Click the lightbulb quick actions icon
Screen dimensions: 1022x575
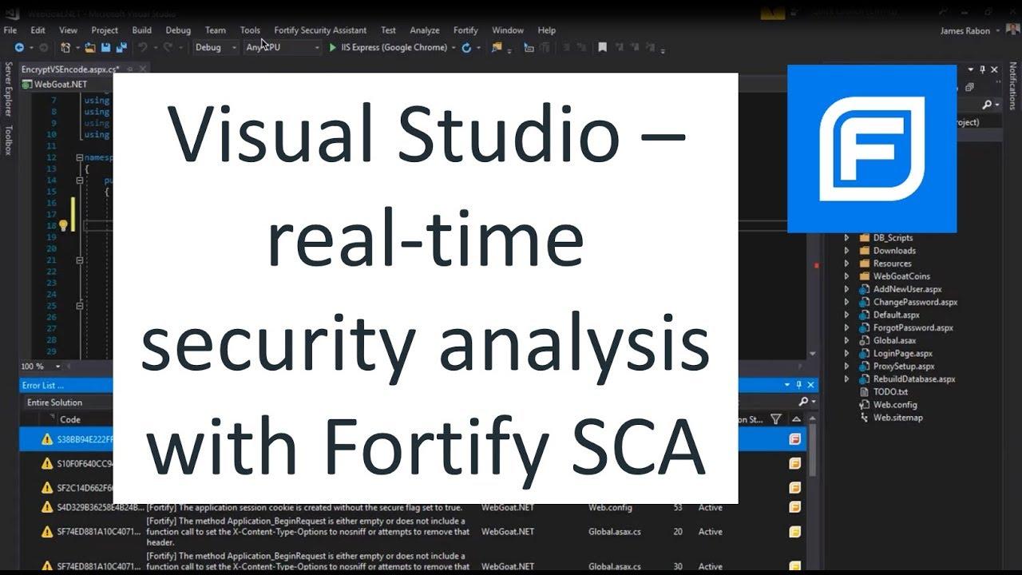tap(64, 226)
